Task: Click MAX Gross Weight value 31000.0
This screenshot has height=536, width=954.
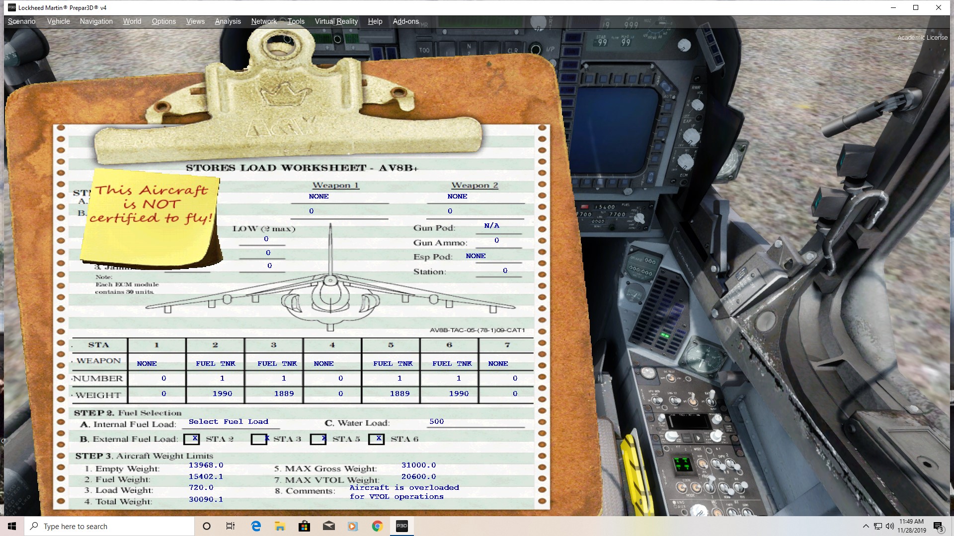Action: tap(419, 466)
